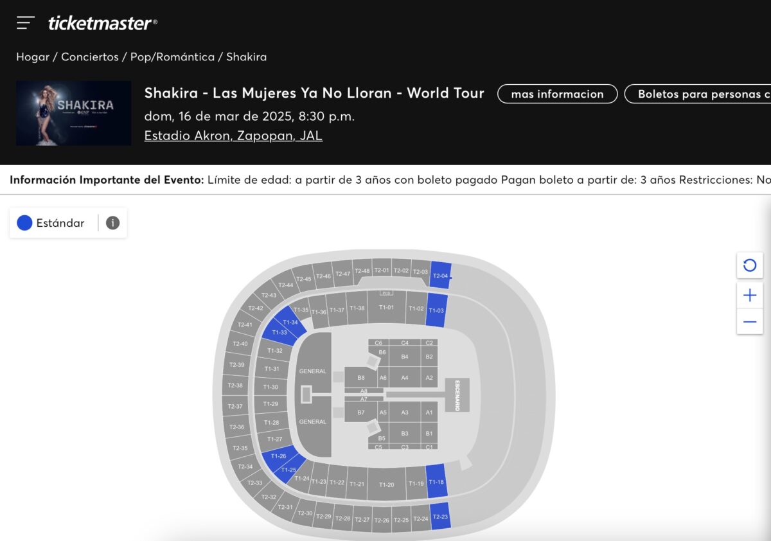Open the Estadio Akron venue link
Viewport: 771px width, 541px height.
click(x=233, y=135)
